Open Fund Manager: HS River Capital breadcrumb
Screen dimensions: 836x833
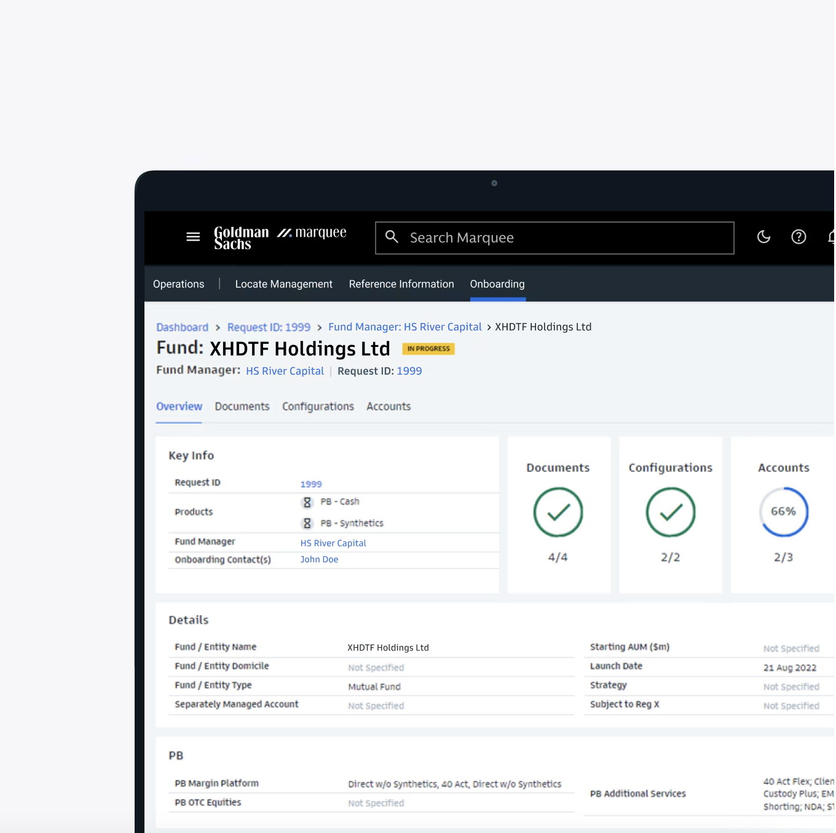[x=405, y=327]
